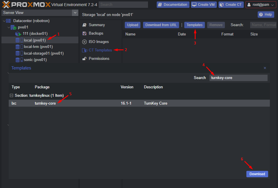Click the ISO Images disc icon
The height and width of the screenshot is (188, 278).
click(84, 42)
